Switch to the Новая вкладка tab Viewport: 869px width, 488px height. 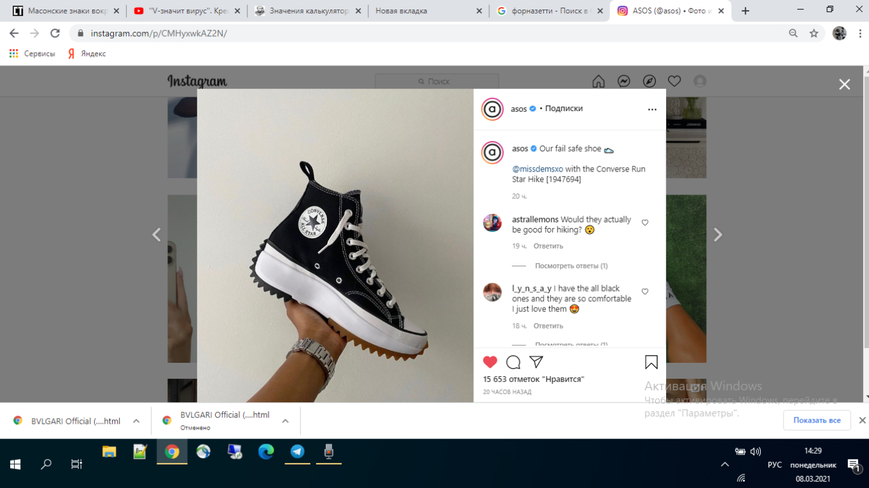click(428, 11)
